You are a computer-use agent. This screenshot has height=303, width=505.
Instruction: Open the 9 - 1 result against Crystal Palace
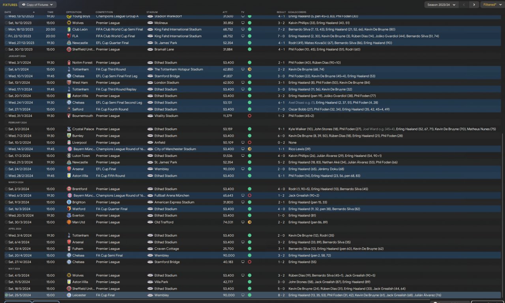pyautogui.click(x=281, y=129)
